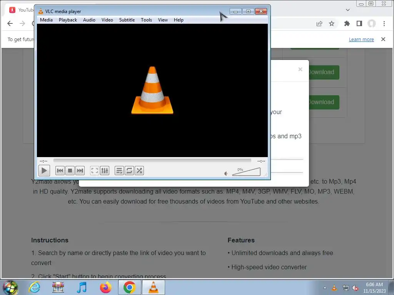
Task: Click the elapsed time label in VLC
Action: pos(43,161)
